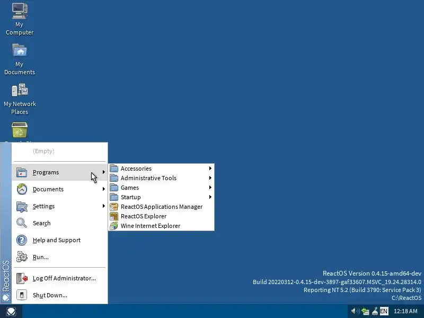Click the Log Off door icon
Image resolution: width=424 pixels, height=318 pixels.
coord(22,278)
